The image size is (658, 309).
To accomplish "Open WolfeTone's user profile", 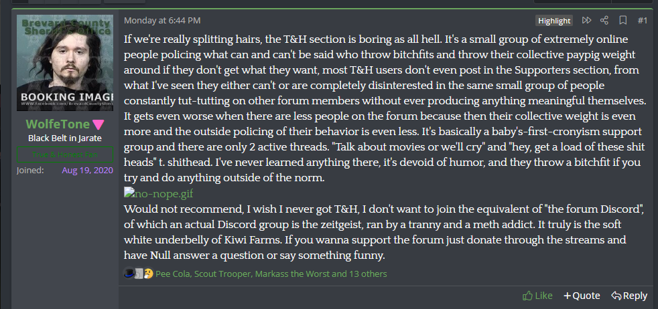I will coord(58,124).
